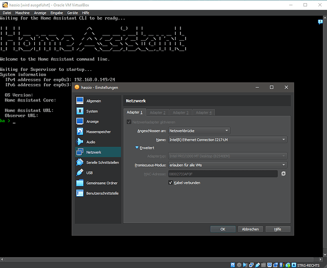Click the optical disc status bar icon
Viewport: 327px width, 268px height.
point(239,265)
